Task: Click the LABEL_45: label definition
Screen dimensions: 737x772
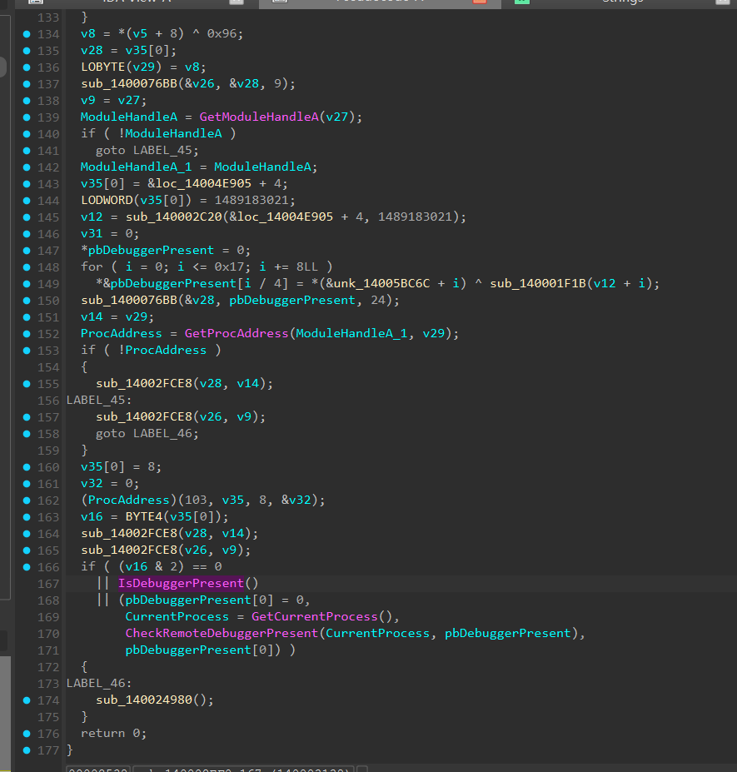Action: [x=99, y=401]
